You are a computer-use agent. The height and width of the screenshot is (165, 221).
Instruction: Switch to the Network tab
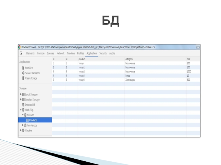[60, 53]
